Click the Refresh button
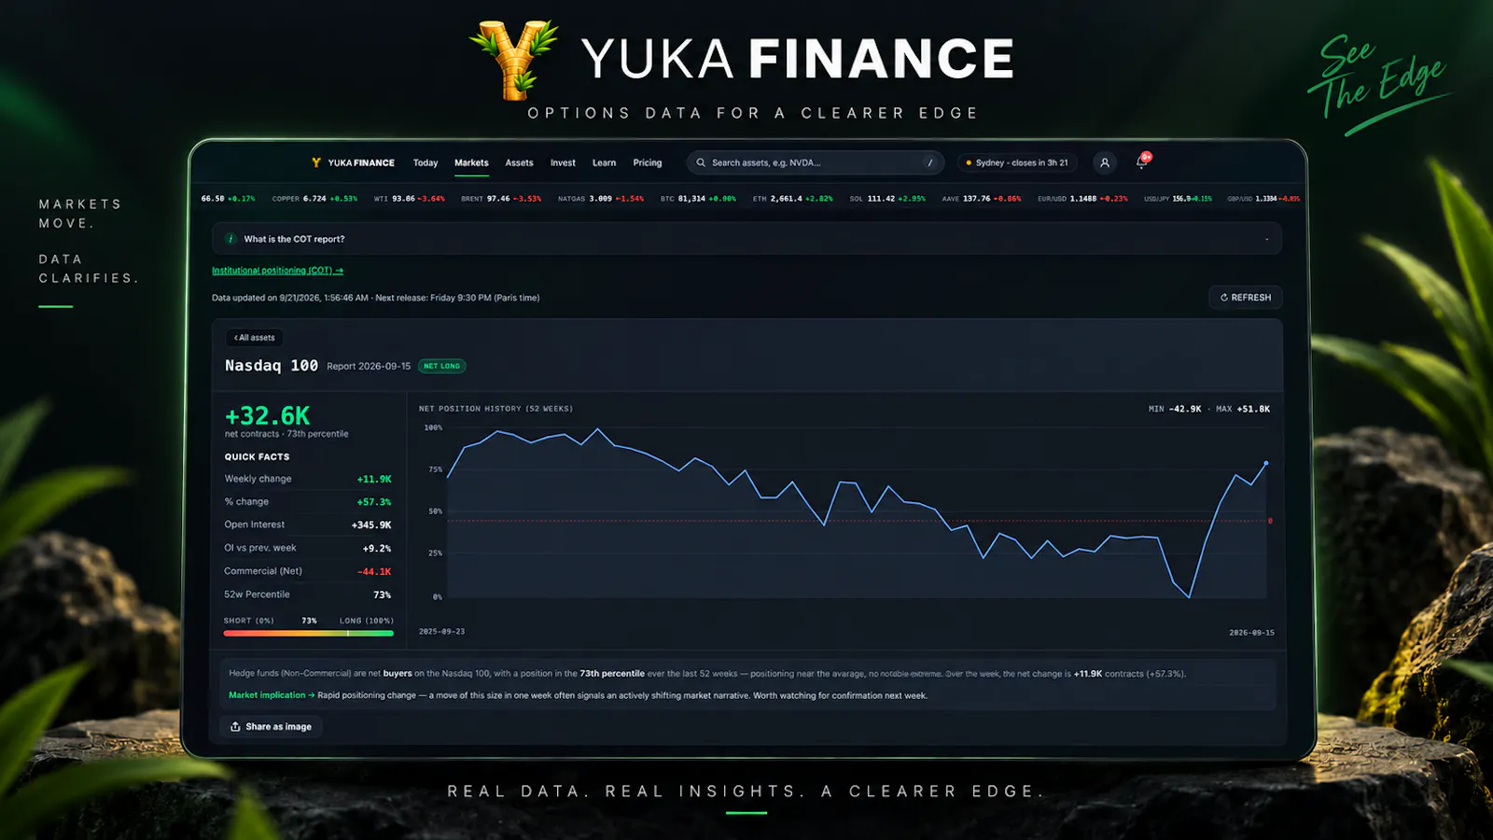This screenshot has width=1493, height=840. [1246, 298]
